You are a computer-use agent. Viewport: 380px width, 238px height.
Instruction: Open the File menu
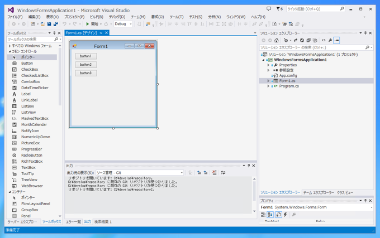(15, 17)
